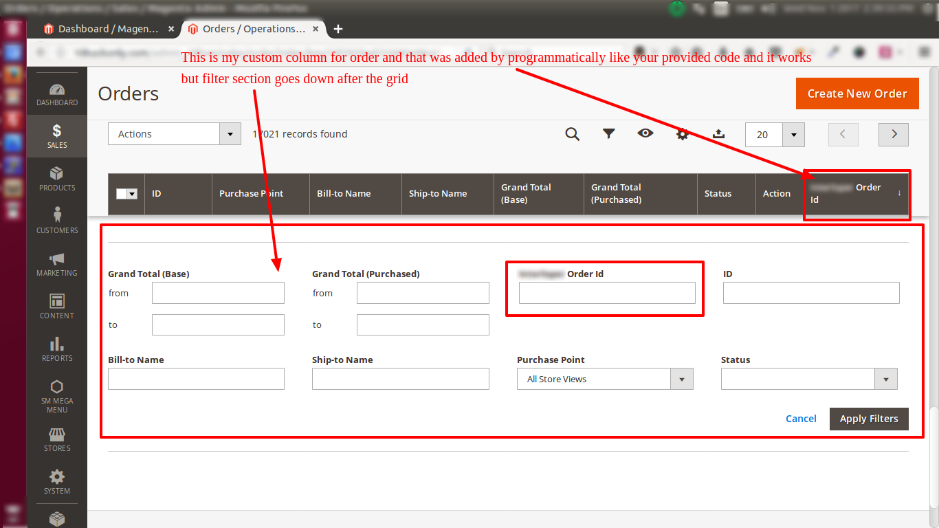
Task: Expand the Purchase Point store views dropdown
Action: pos(682,379)
